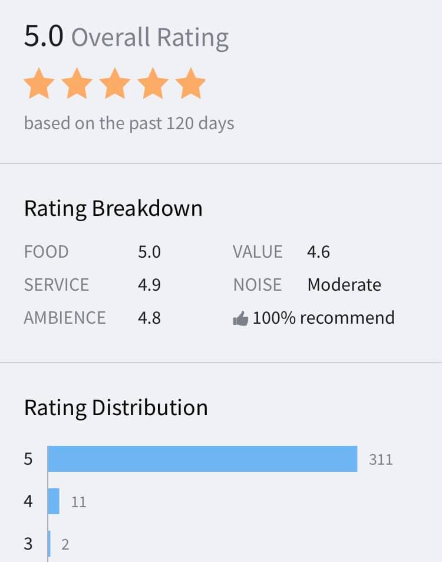Click the VALUE rating 4.6
The width and height of the screenshot is (442, 562).
(318, 252)
